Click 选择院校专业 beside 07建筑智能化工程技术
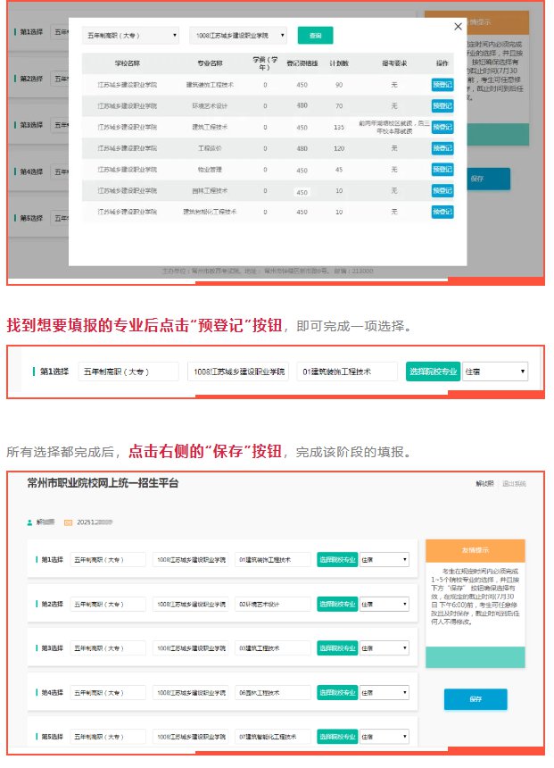This screenshot has width=554, height=768. [337, 736]
